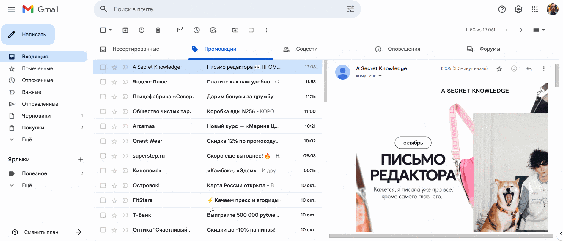The width and height of the screenshot is (563, 241).
Task: Switch to the Соцсети tab
Action: click(306, 49)
